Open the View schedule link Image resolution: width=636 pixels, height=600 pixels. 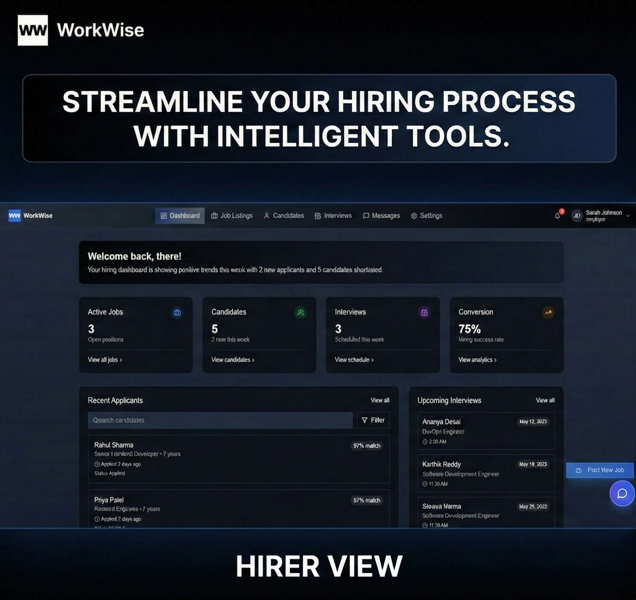click(354, 360)
